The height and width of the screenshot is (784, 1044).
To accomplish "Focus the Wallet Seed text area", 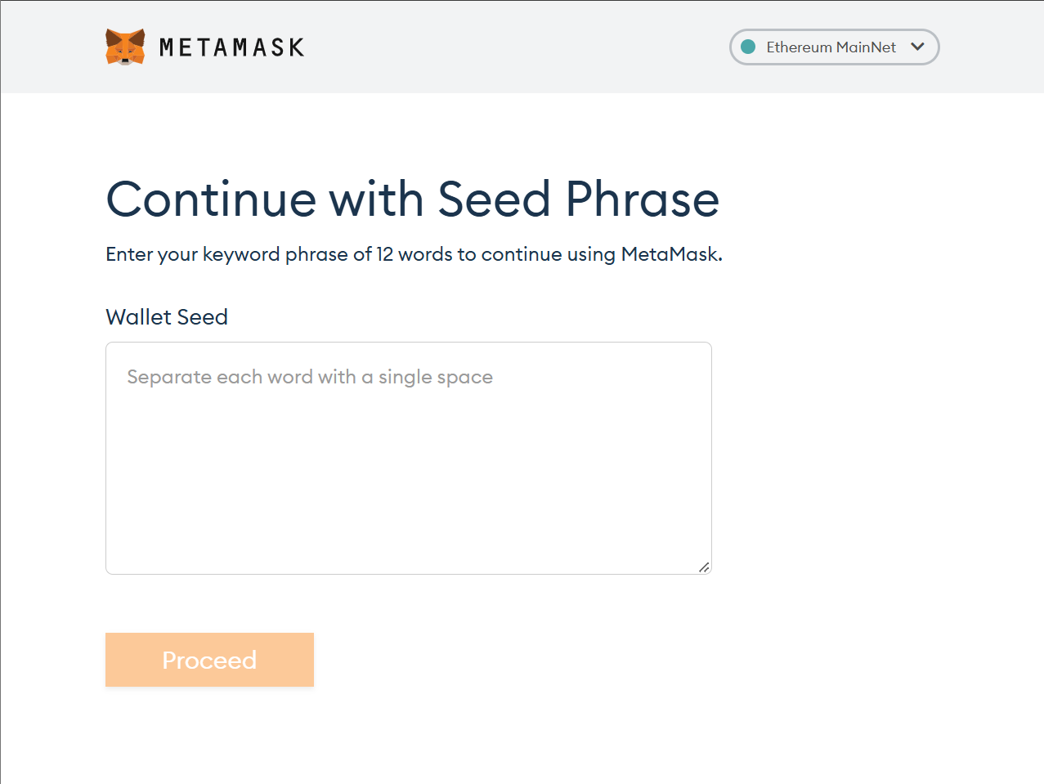I will tap(409, 458).
